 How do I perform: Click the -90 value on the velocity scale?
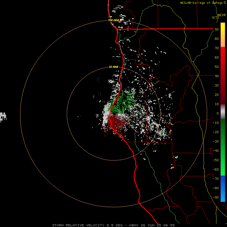tap(216, 197)
